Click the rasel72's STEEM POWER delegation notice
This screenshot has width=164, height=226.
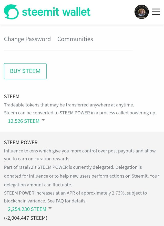(81, 176)
